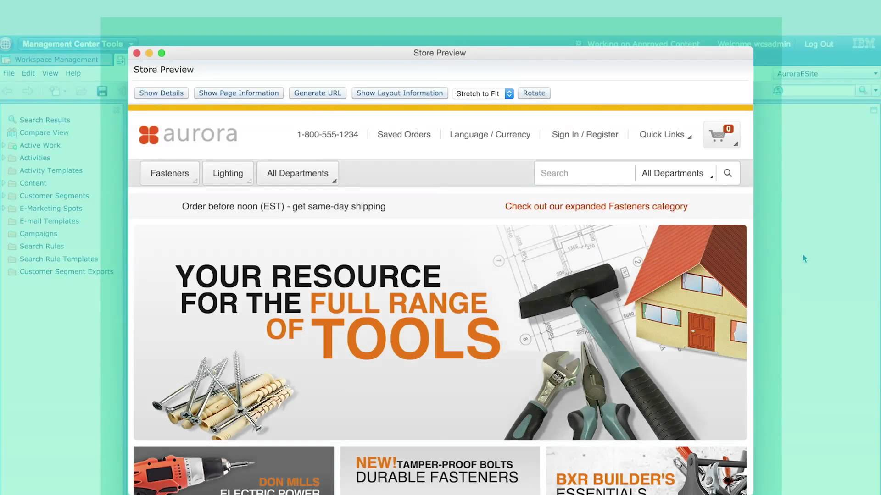The width and height of the screenshot is (881, 495).
Task: Click the Aurora logo
Action: [x=188, y=135]
